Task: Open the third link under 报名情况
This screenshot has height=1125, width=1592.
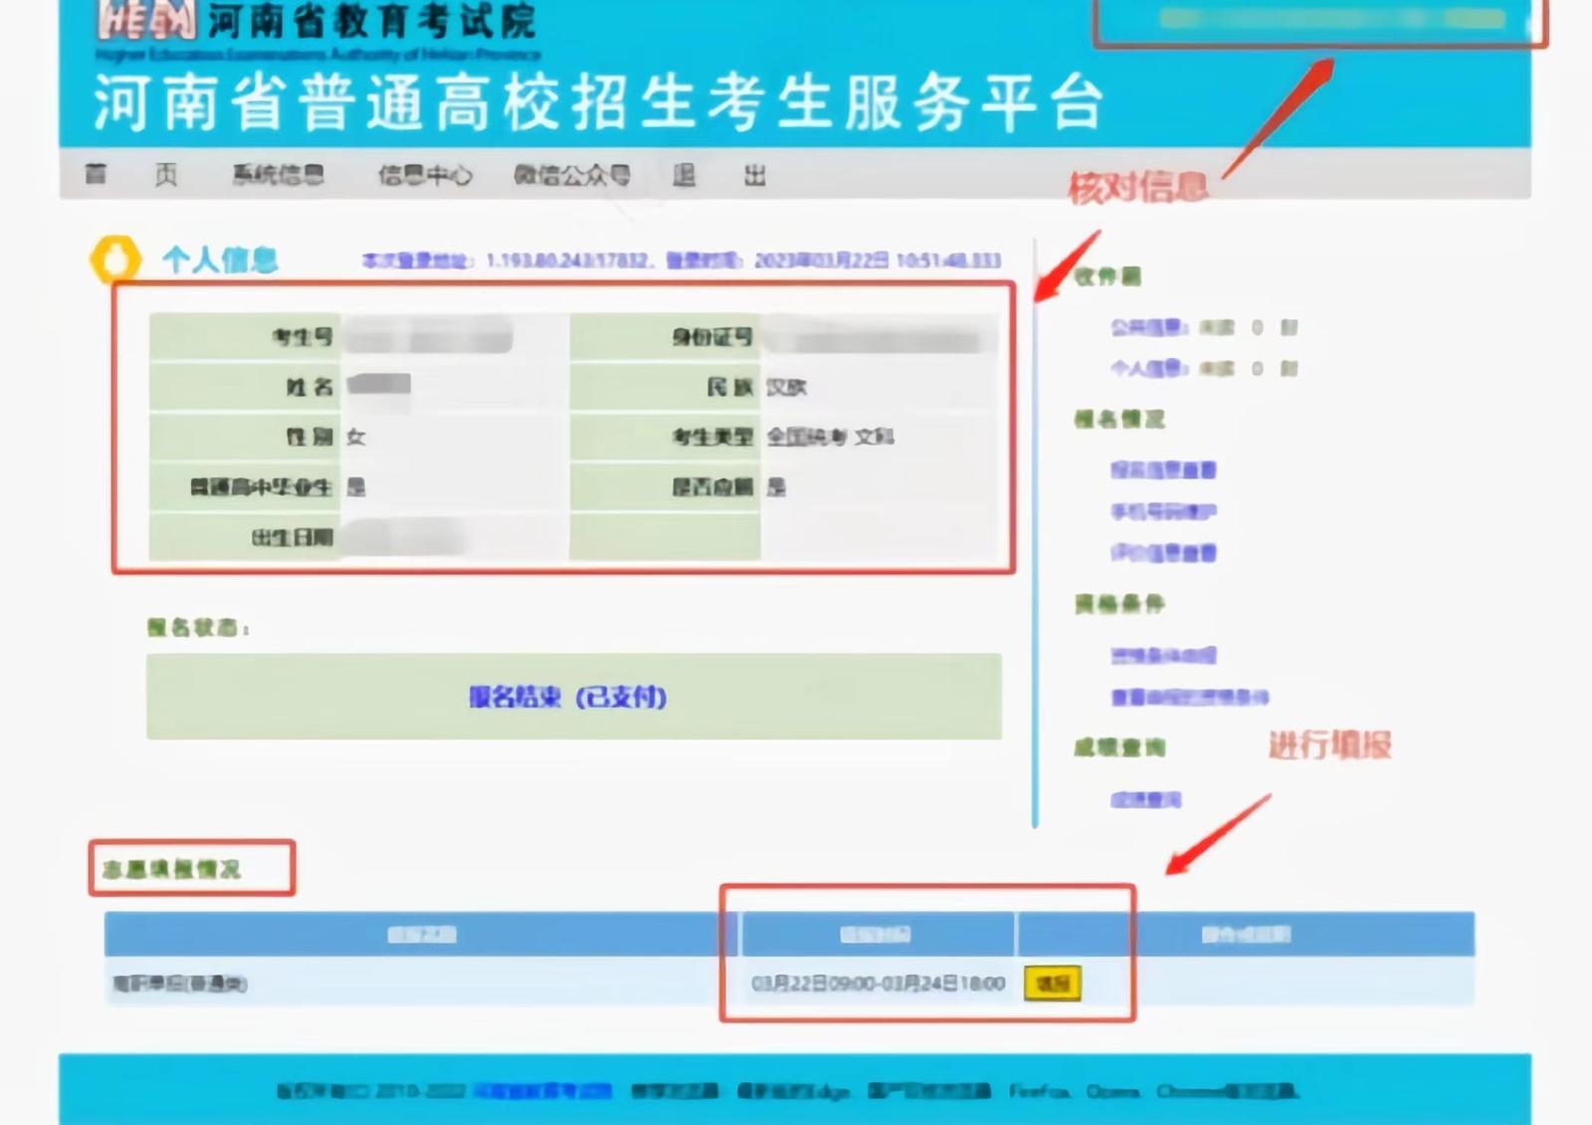Action: pos(1163,553)
